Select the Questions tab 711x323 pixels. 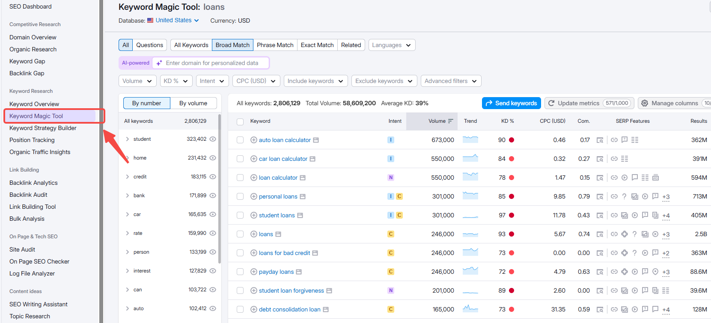149,45
